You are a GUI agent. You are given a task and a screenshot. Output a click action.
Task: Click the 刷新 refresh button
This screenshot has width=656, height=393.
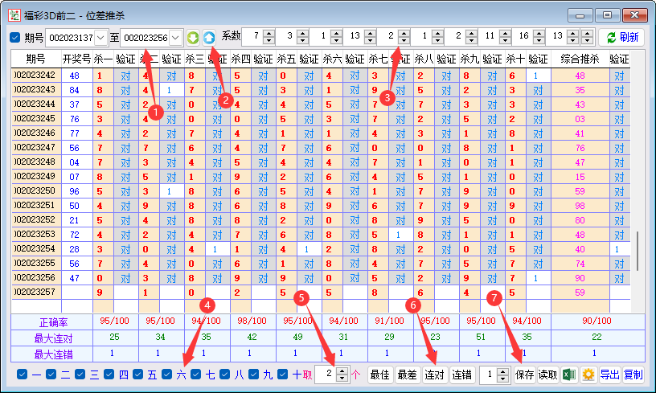tap(621, 38)
